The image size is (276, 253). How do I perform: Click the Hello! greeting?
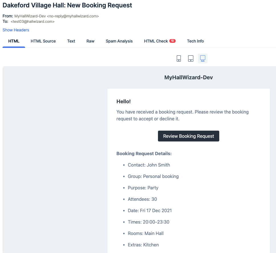[x=123, y=102]
